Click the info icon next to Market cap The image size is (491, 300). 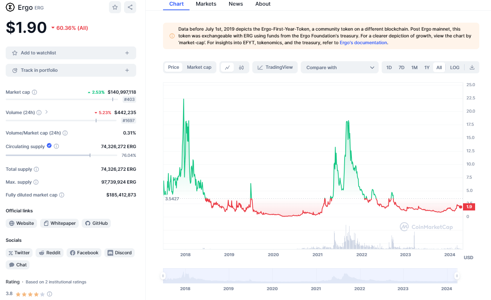click(34, 92)
